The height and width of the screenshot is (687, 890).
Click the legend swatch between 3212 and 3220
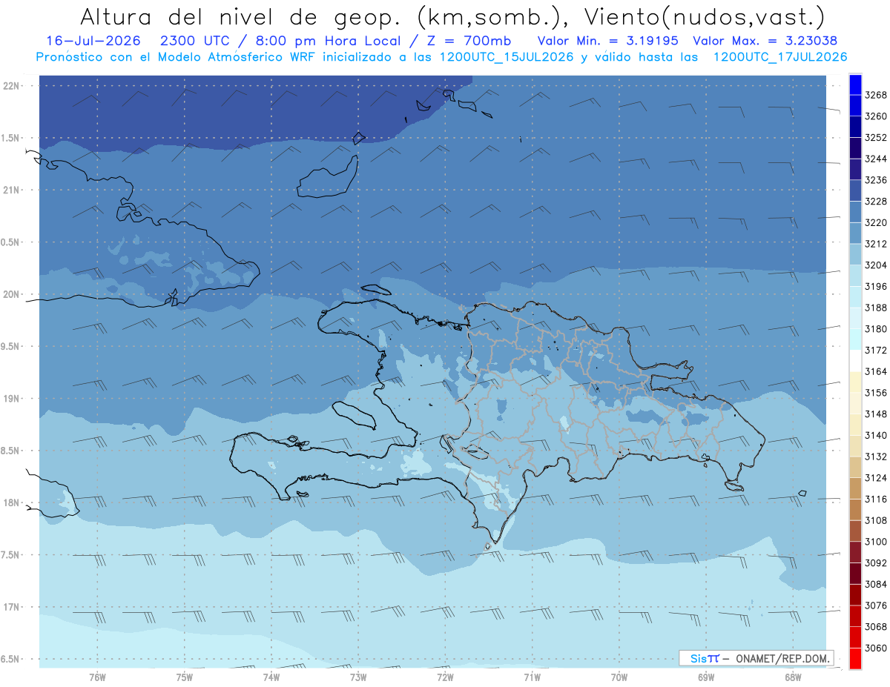(855, 233)
